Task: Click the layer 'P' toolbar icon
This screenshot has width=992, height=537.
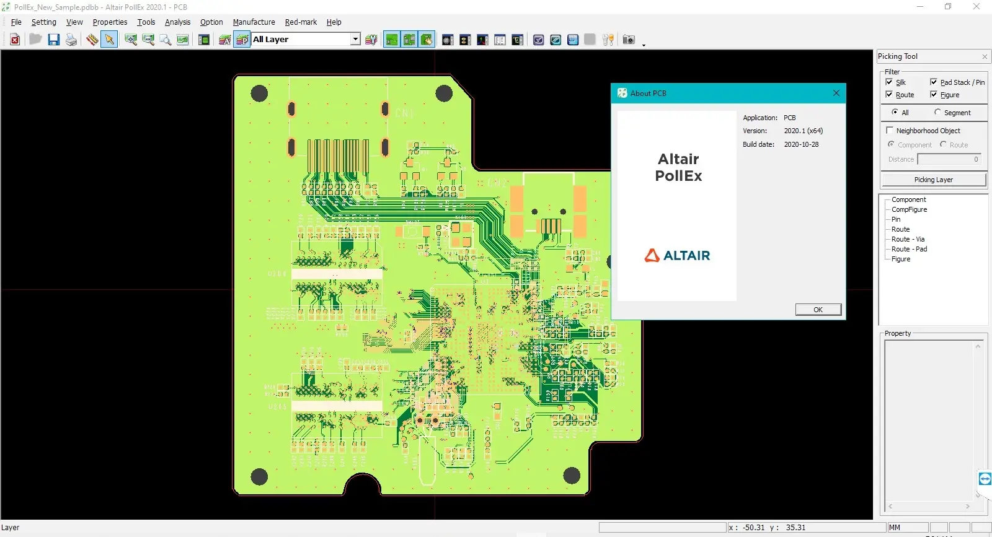Action: click(x=242, y=40)
